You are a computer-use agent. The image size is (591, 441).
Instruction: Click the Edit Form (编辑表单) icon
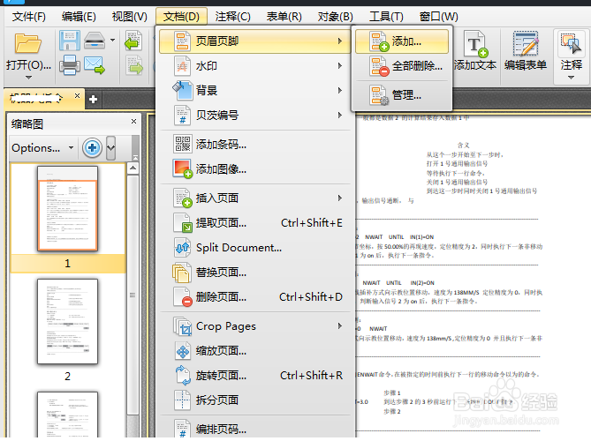tap(526, 43)
